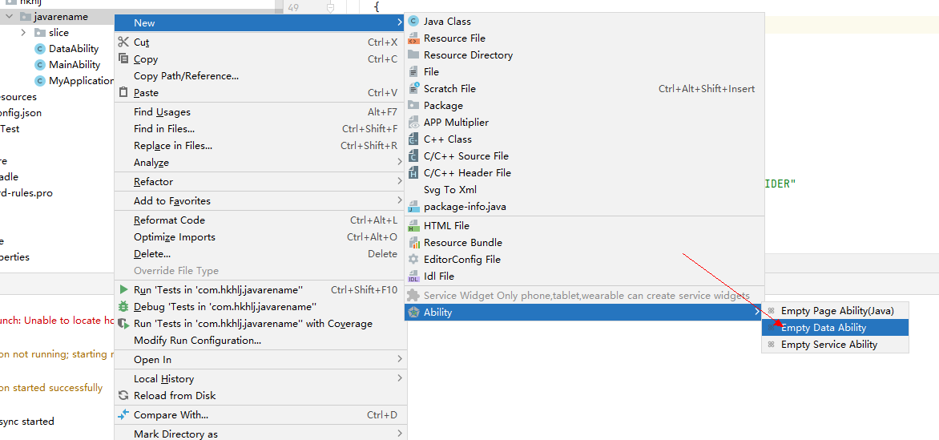
Task: Choose Empty Page Ability(Java)
Action: (835, 310)
